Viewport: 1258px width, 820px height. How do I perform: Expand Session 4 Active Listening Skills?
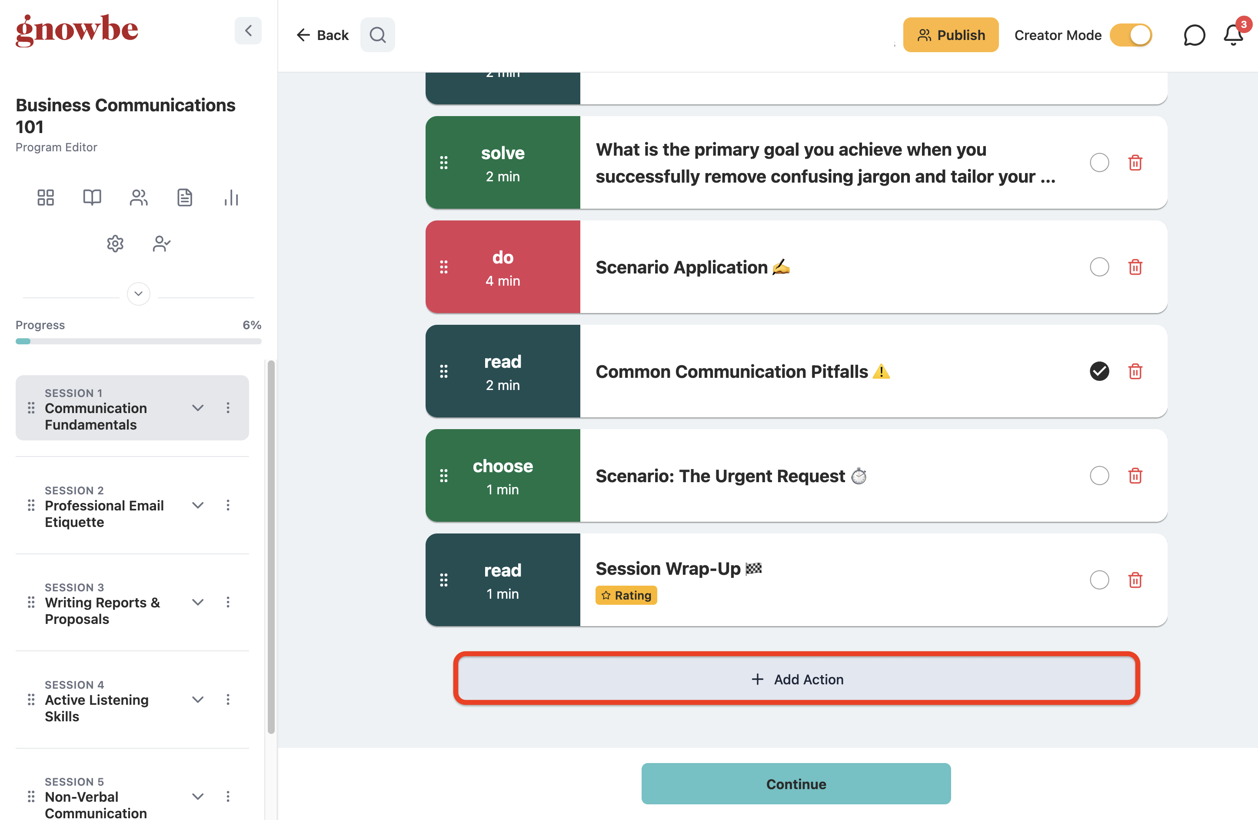(x=198, y=700)
